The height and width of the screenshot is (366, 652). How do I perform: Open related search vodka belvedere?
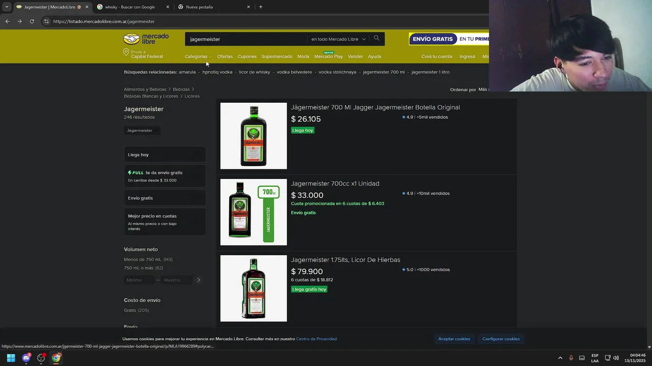294,72
